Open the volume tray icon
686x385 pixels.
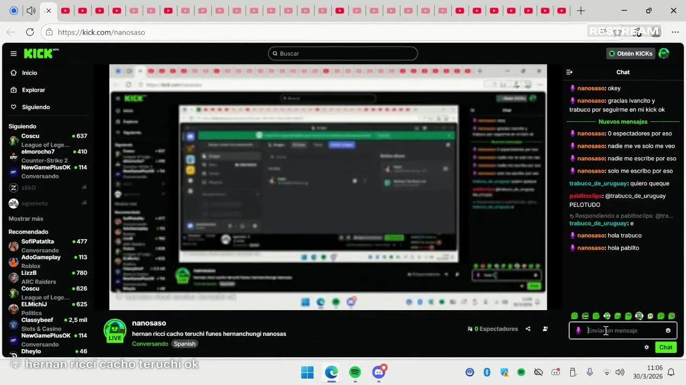(x=620, y=372)
